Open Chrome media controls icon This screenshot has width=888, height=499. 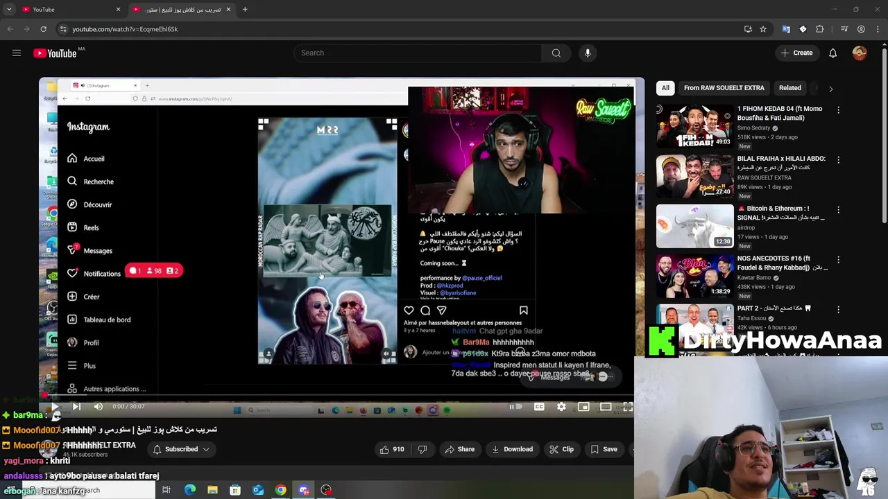tap(844, 29)
